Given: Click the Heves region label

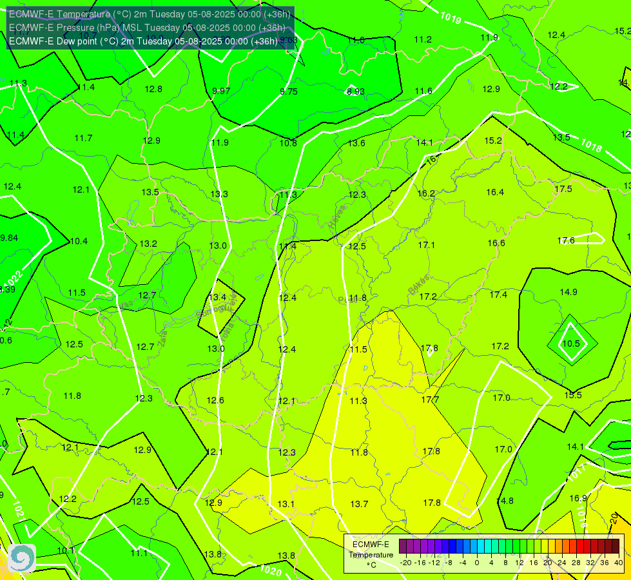Looking at the screenshot, I should [x=337, y=217].
